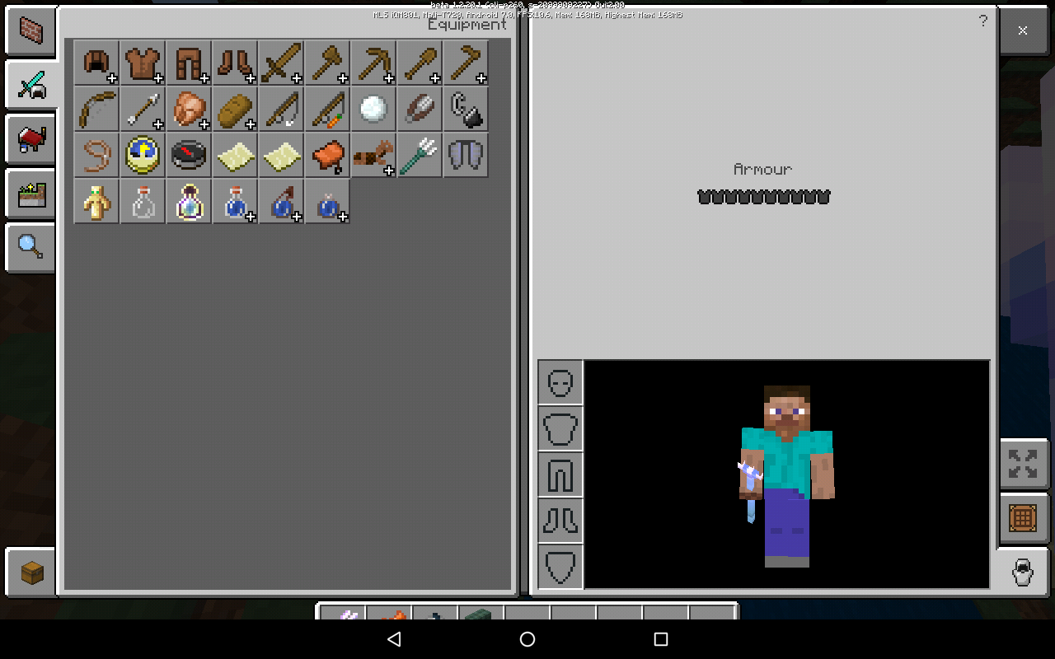Image resolution: width=1055 pixels, height=659 pixels.
Task: Select the empty glass bottle
Action: click(x=143, y=201)
